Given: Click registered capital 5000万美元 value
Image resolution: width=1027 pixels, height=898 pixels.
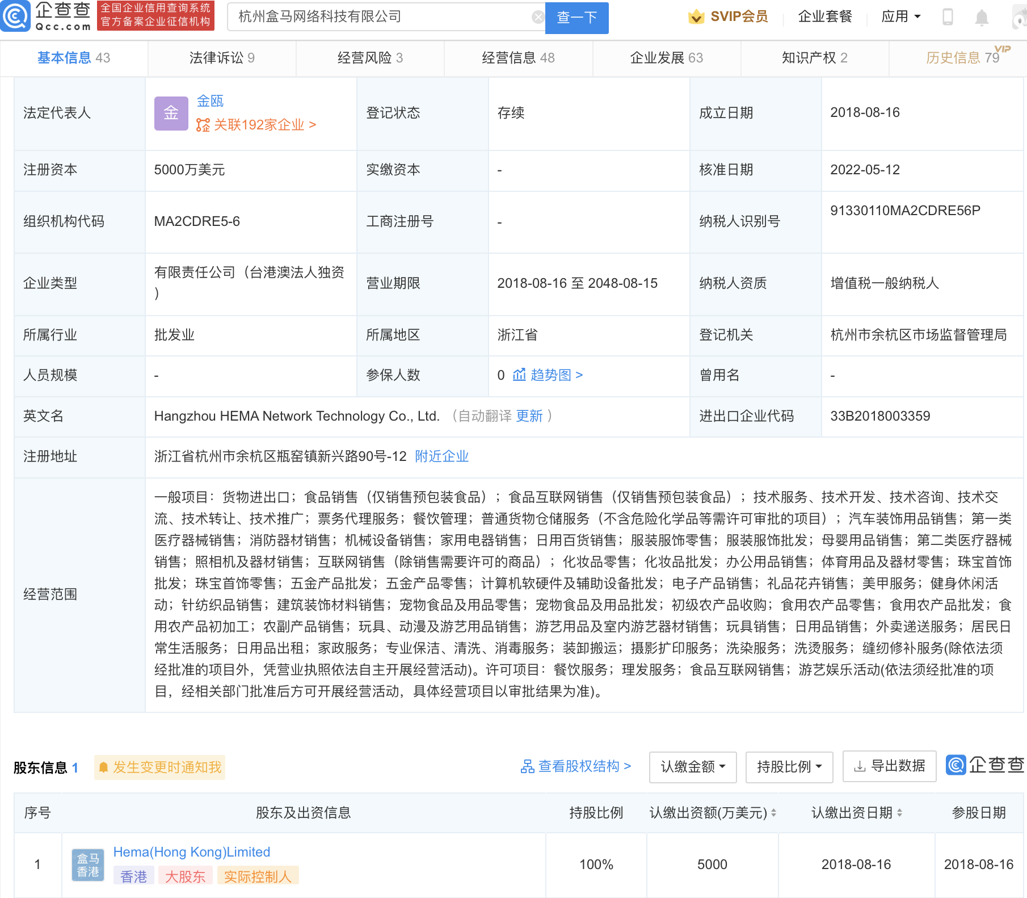Looking at the screenshot, I should 190,170.
